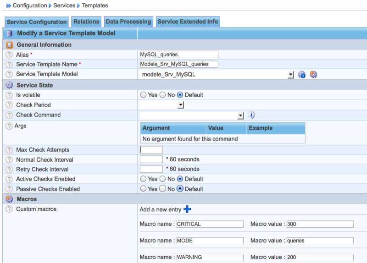The image size is (367, 263).
Task: Click the help icon next to Alias
Action: [9, 55]
